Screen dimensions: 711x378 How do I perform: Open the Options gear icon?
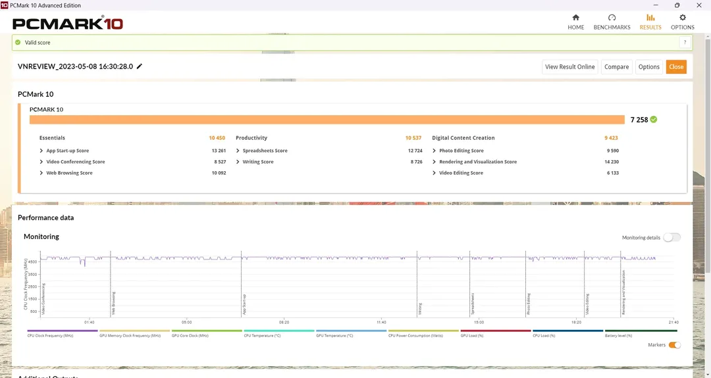point(682,18)
